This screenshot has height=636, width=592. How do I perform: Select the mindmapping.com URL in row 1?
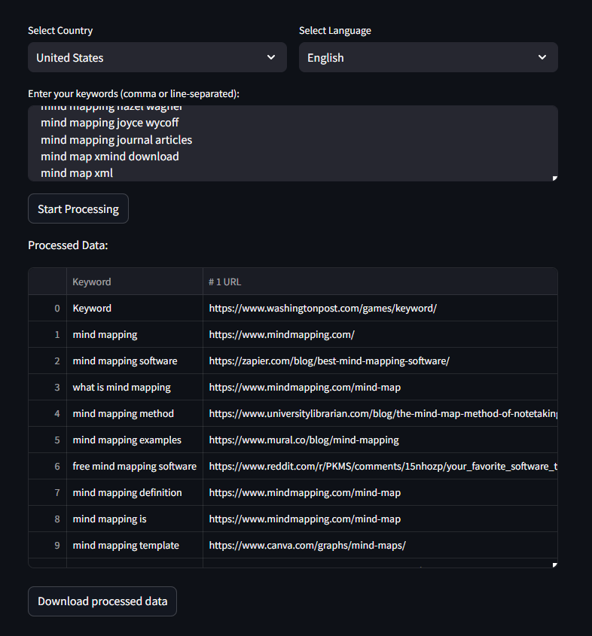pyautogui.click(x=282, y=334)
